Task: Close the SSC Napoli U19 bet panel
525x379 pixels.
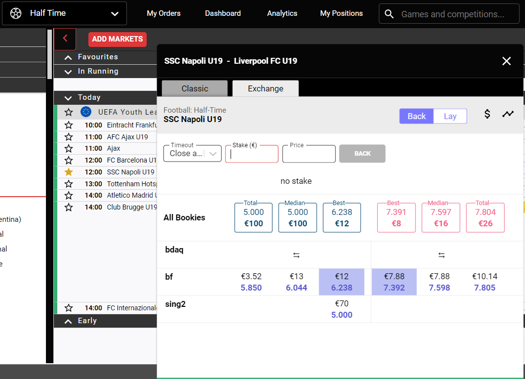Action: [506, 61]
